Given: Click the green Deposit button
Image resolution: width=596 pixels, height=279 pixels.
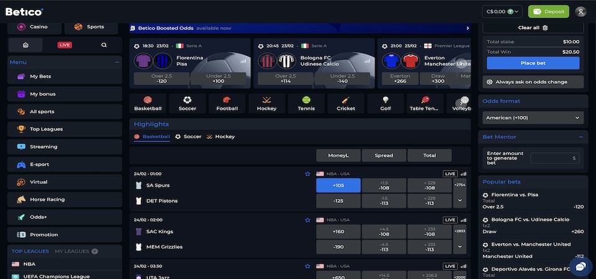Looking at the screenshot, I should [x=548, y=11].
